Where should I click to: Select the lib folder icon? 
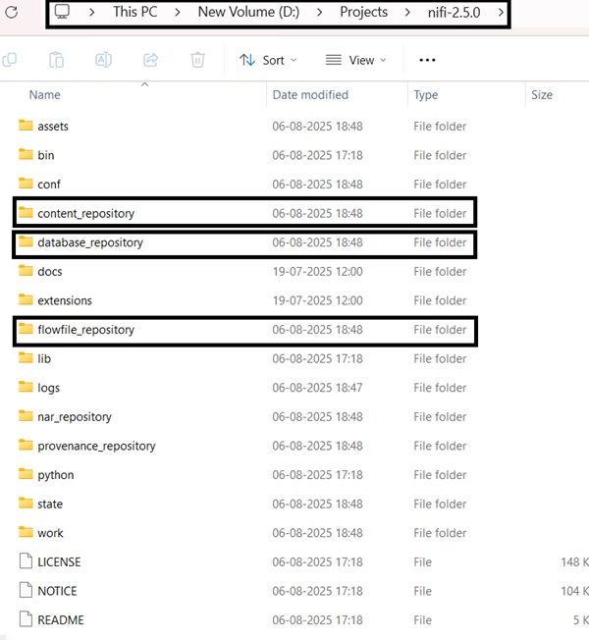pyautogui.click(x=26, y=357)
